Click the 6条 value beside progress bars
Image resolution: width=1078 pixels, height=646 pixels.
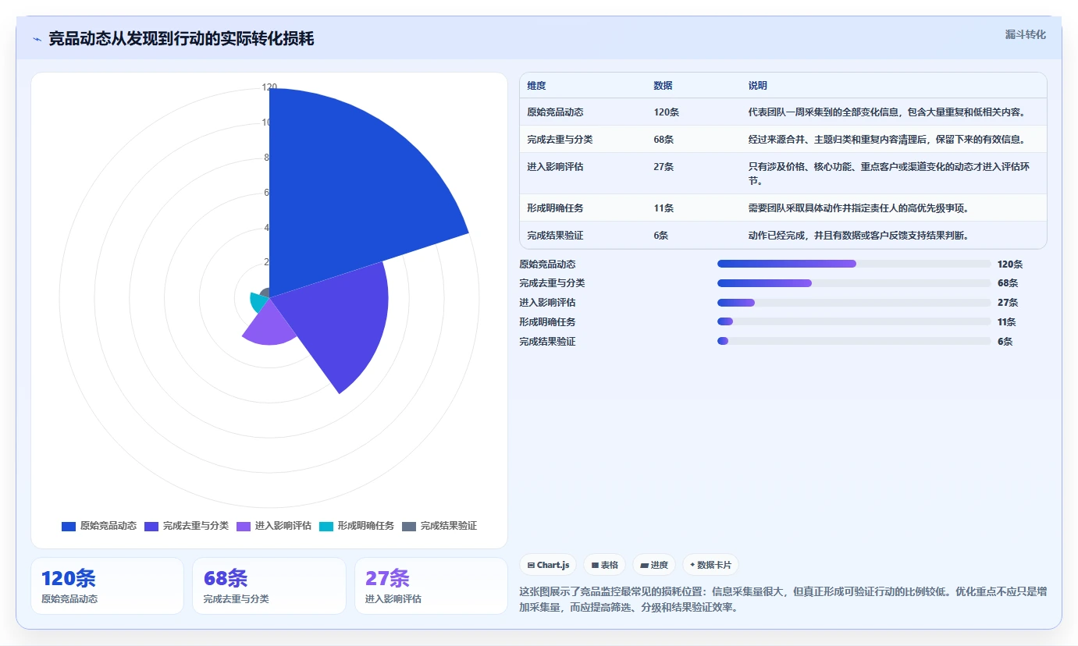tap(1005, 342)
